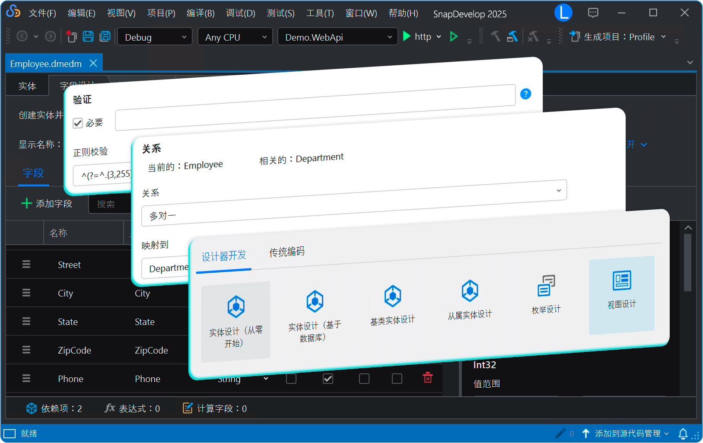The height and width of the screenshot is (443, 703).
Task: Expand the 关系 relationship dropdown
Action: pyautogui.click(x=559, y=190)
